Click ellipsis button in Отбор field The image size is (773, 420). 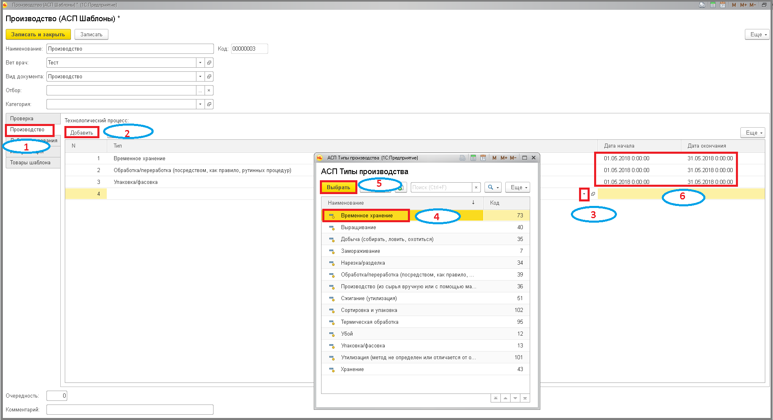point(200,91)
